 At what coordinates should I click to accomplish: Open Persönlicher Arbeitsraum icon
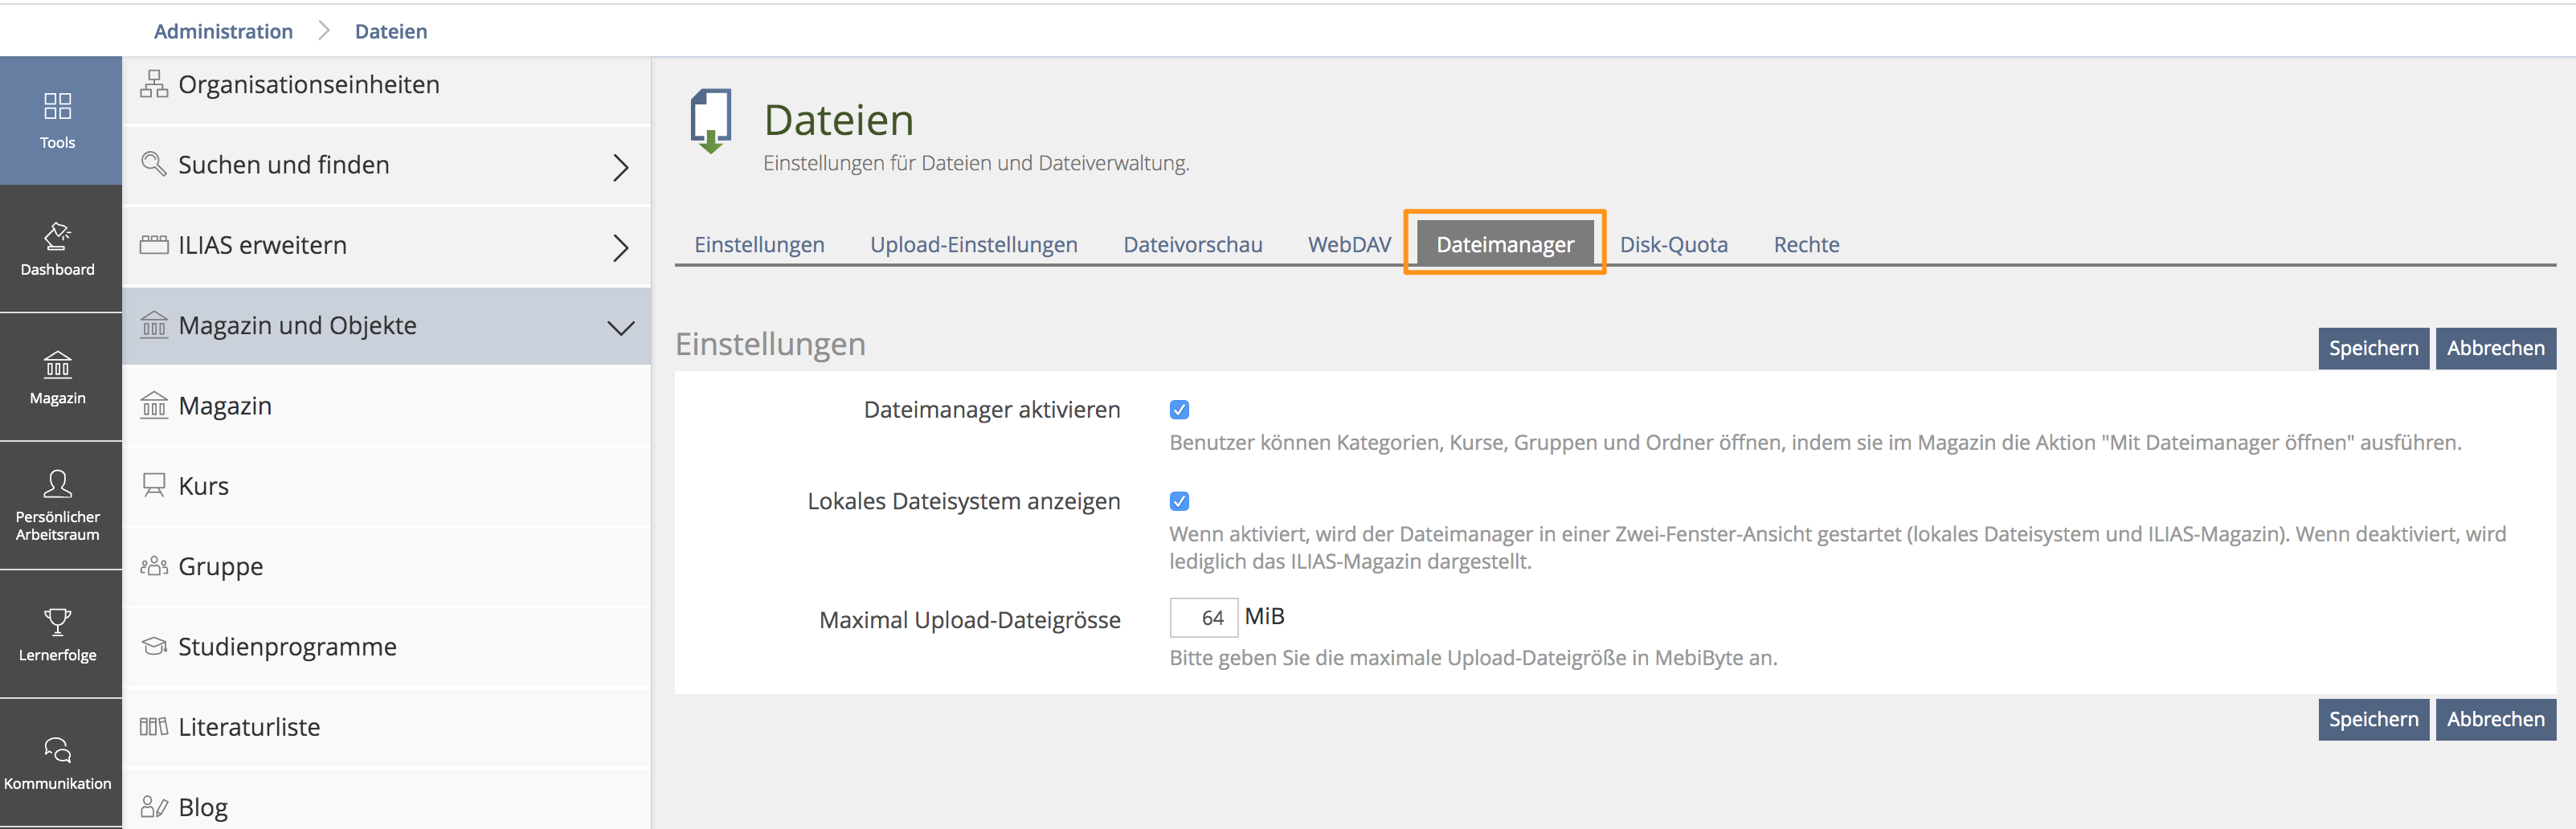(x=58, y=485)
